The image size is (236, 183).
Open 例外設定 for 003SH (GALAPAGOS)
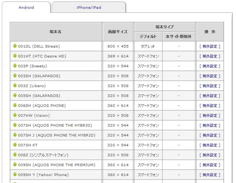[x=210, y=76]
